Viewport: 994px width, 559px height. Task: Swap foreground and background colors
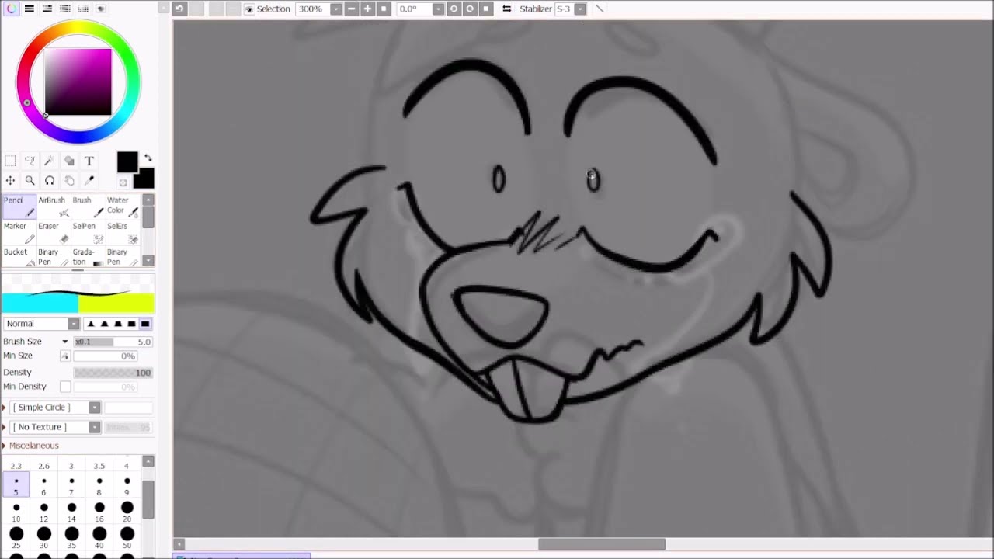[x=148, y=158]
